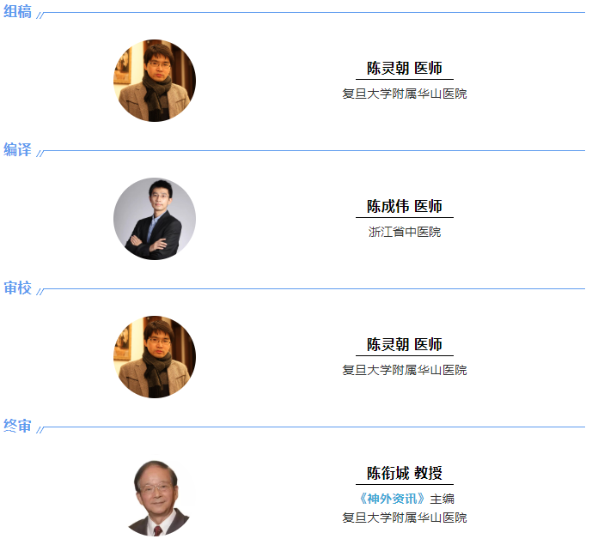The height and width of the screenshot is (545, 592).
Task: Click 陈成伟's portrait photo
Action: [155, 219]
